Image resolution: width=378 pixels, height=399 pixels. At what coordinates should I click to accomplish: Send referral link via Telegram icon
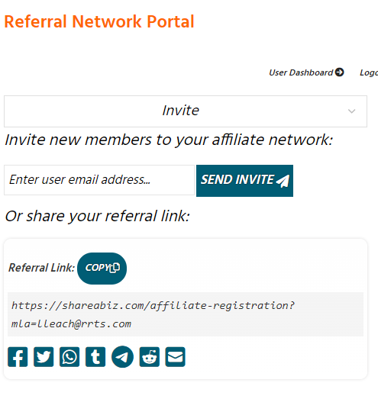122,357
